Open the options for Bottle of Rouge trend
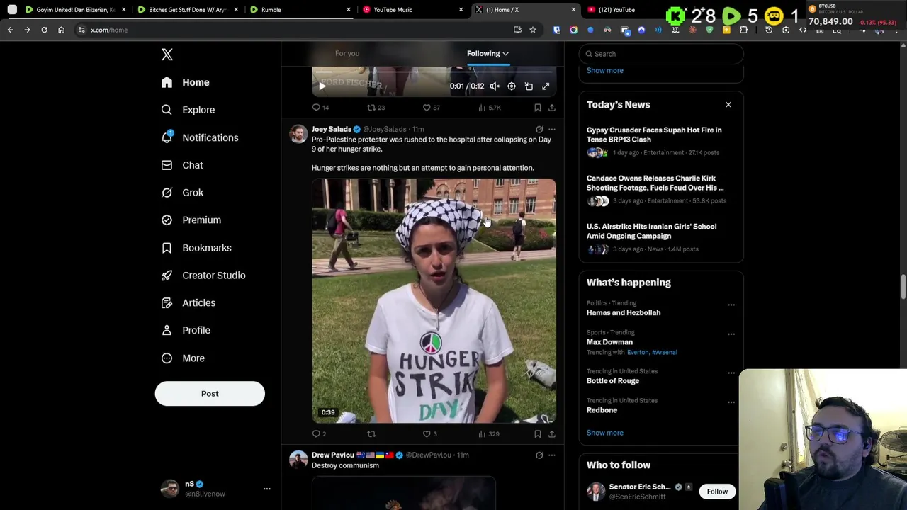This screenshot has height=510, width=907. point(731,373)
